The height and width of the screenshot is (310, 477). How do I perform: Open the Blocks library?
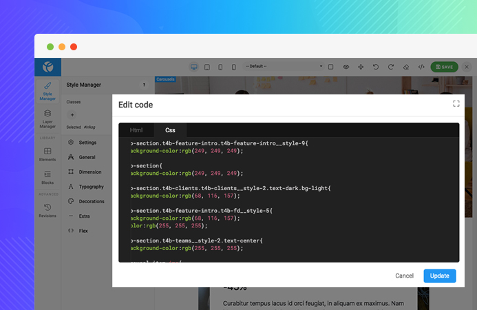tap(47, 178)
